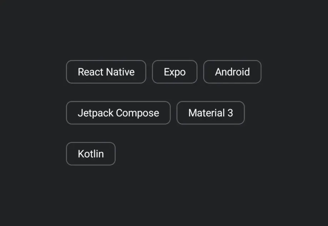
Task: Pick the Material 3 chip
Action: [211, 113]
